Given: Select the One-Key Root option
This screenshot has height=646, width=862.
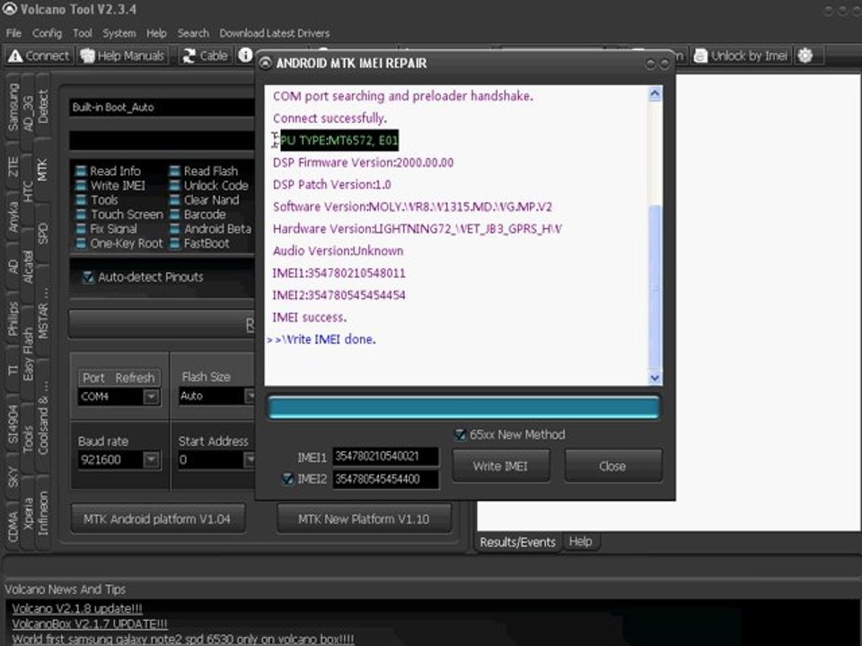Looking at the screenshot, I should [x=119, y=243].
